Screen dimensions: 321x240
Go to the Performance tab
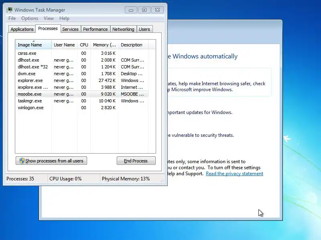[95, 29]
